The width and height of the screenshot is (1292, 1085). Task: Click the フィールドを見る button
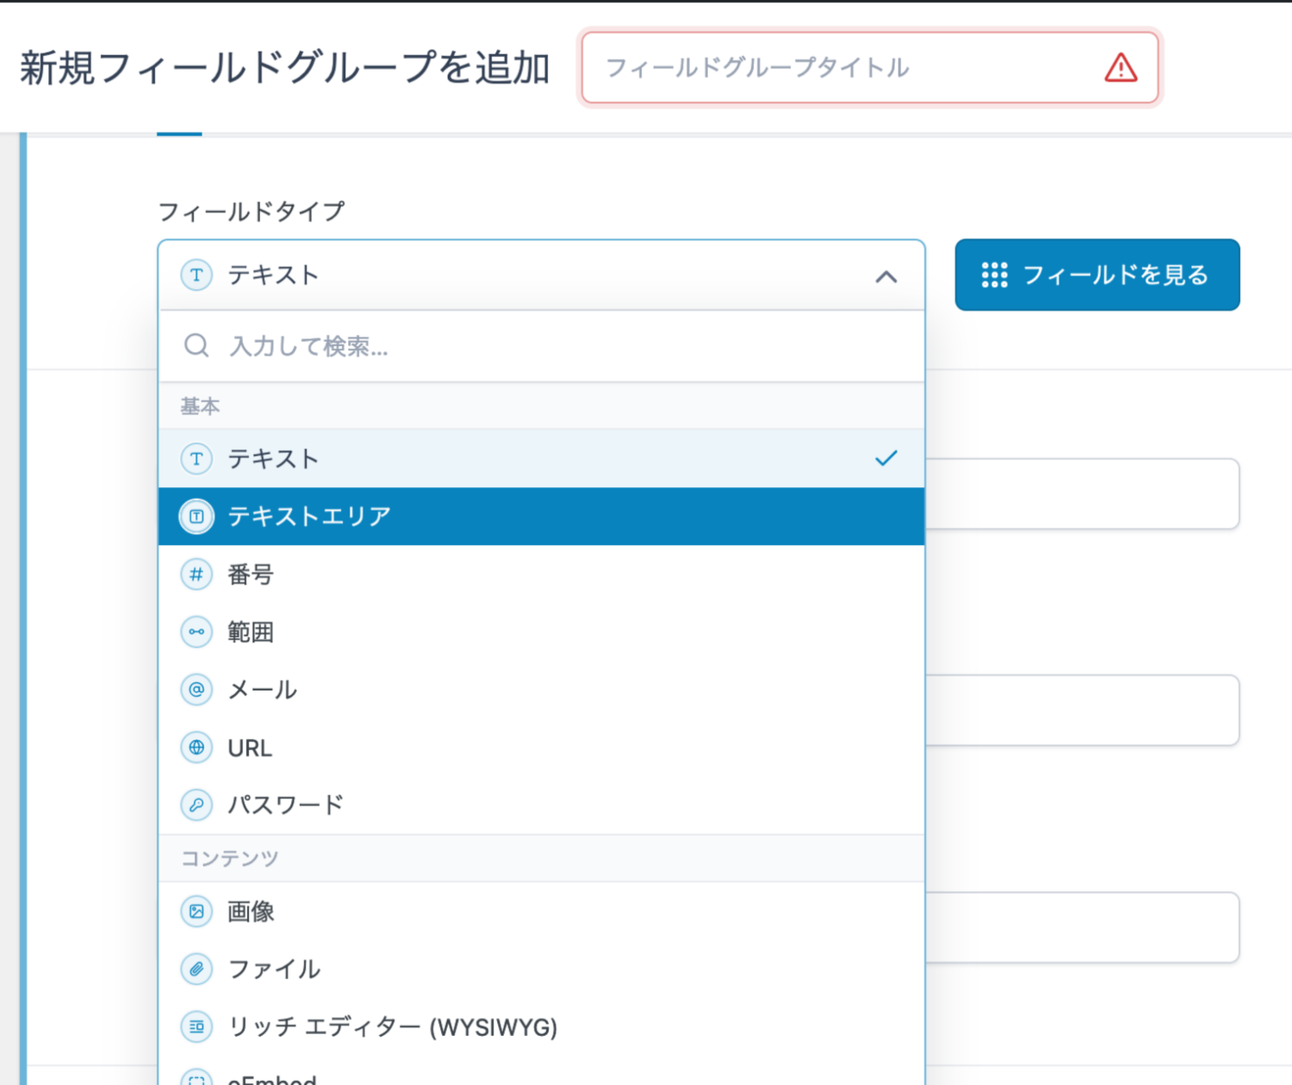[x=1096, y=275]
